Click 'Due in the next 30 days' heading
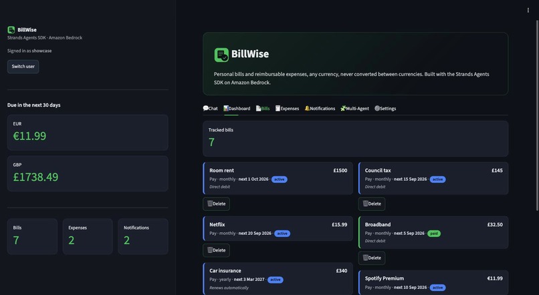Screen dimensions: 539x295 [x=33, y=105]
